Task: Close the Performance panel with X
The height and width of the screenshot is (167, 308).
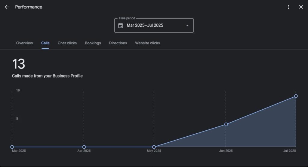Action: click(301, 7)
